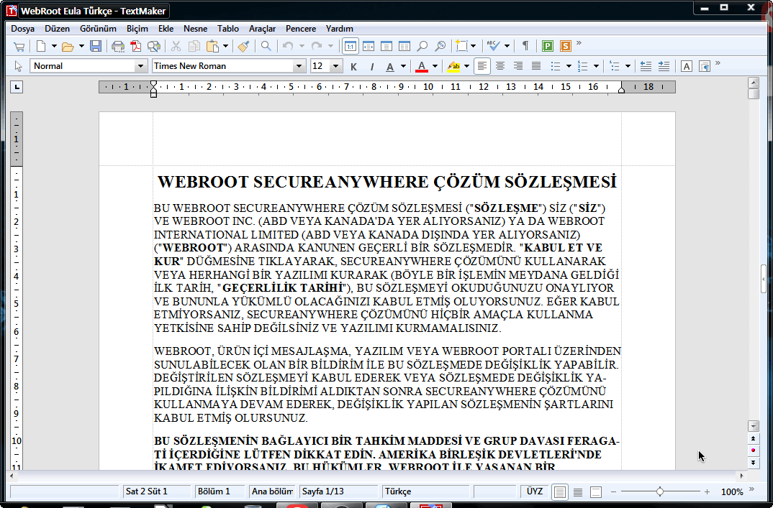Open the highlight color dropdown arrow
Viewport: 773px width, 508px height.
tap(466, 66)
